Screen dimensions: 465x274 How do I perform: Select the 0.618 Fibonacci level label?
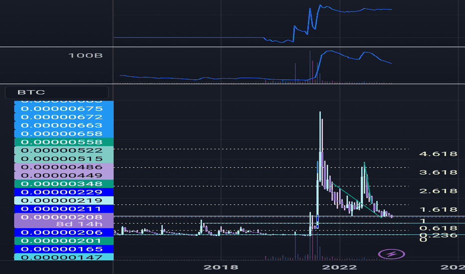pos(438,228)
